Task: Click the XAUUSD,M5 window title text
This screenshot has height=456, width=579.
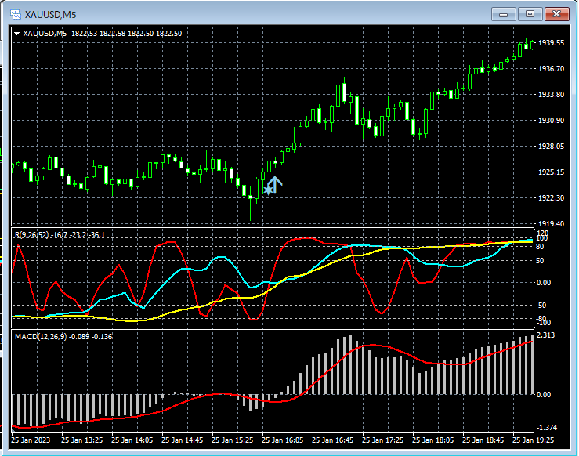Action: (x=51, y=13)
